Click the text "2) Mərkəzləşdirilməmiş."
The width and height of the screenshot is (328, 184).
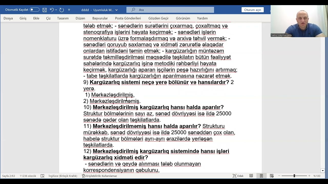click(x=112, y=101)
